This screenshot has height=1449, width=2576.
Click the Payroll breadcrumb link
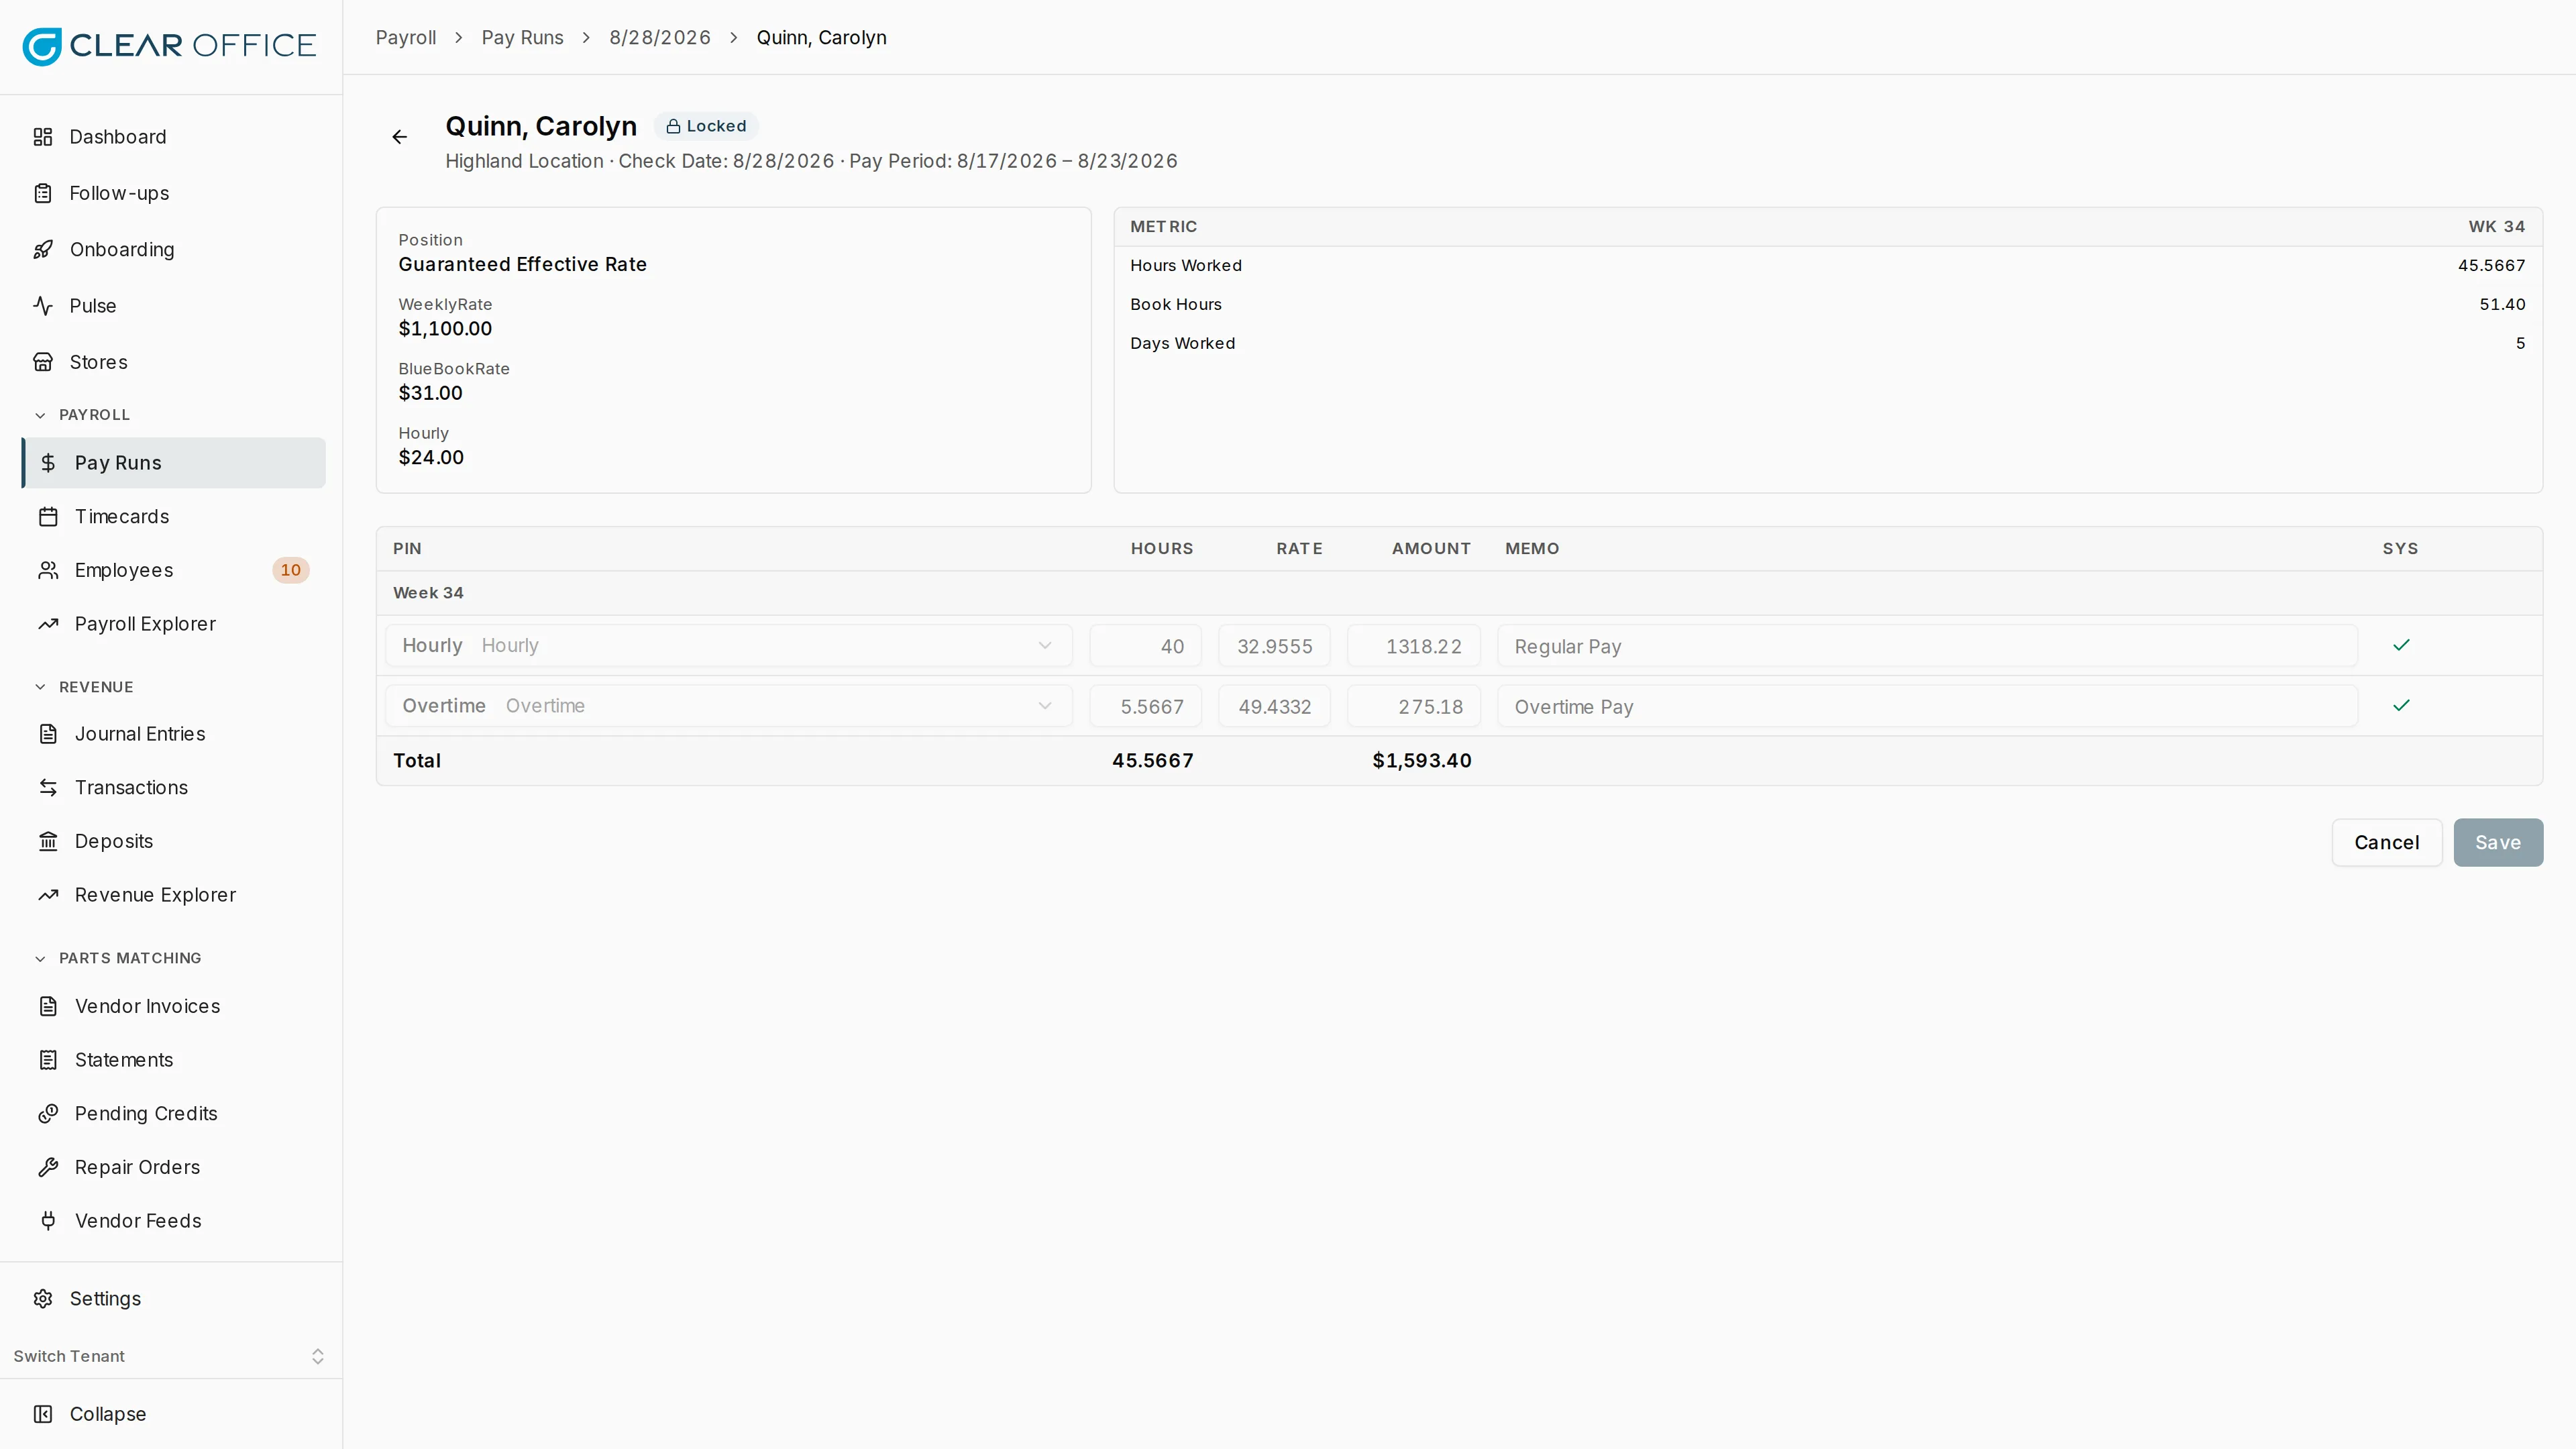(x=406, y=38)
